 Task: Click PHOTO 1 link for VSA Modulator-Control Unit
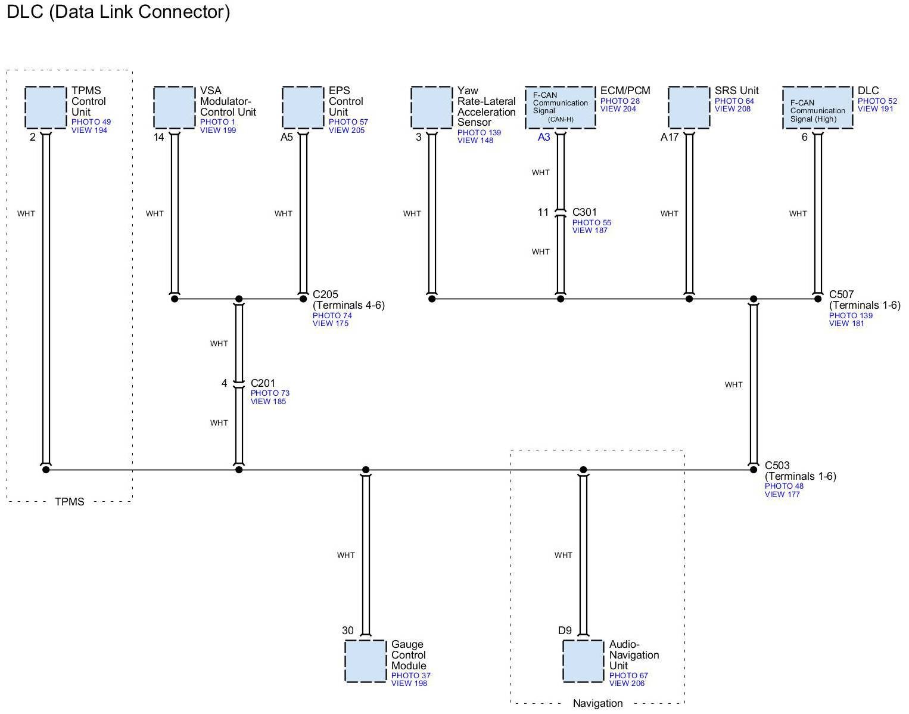[x=217, y=122]
